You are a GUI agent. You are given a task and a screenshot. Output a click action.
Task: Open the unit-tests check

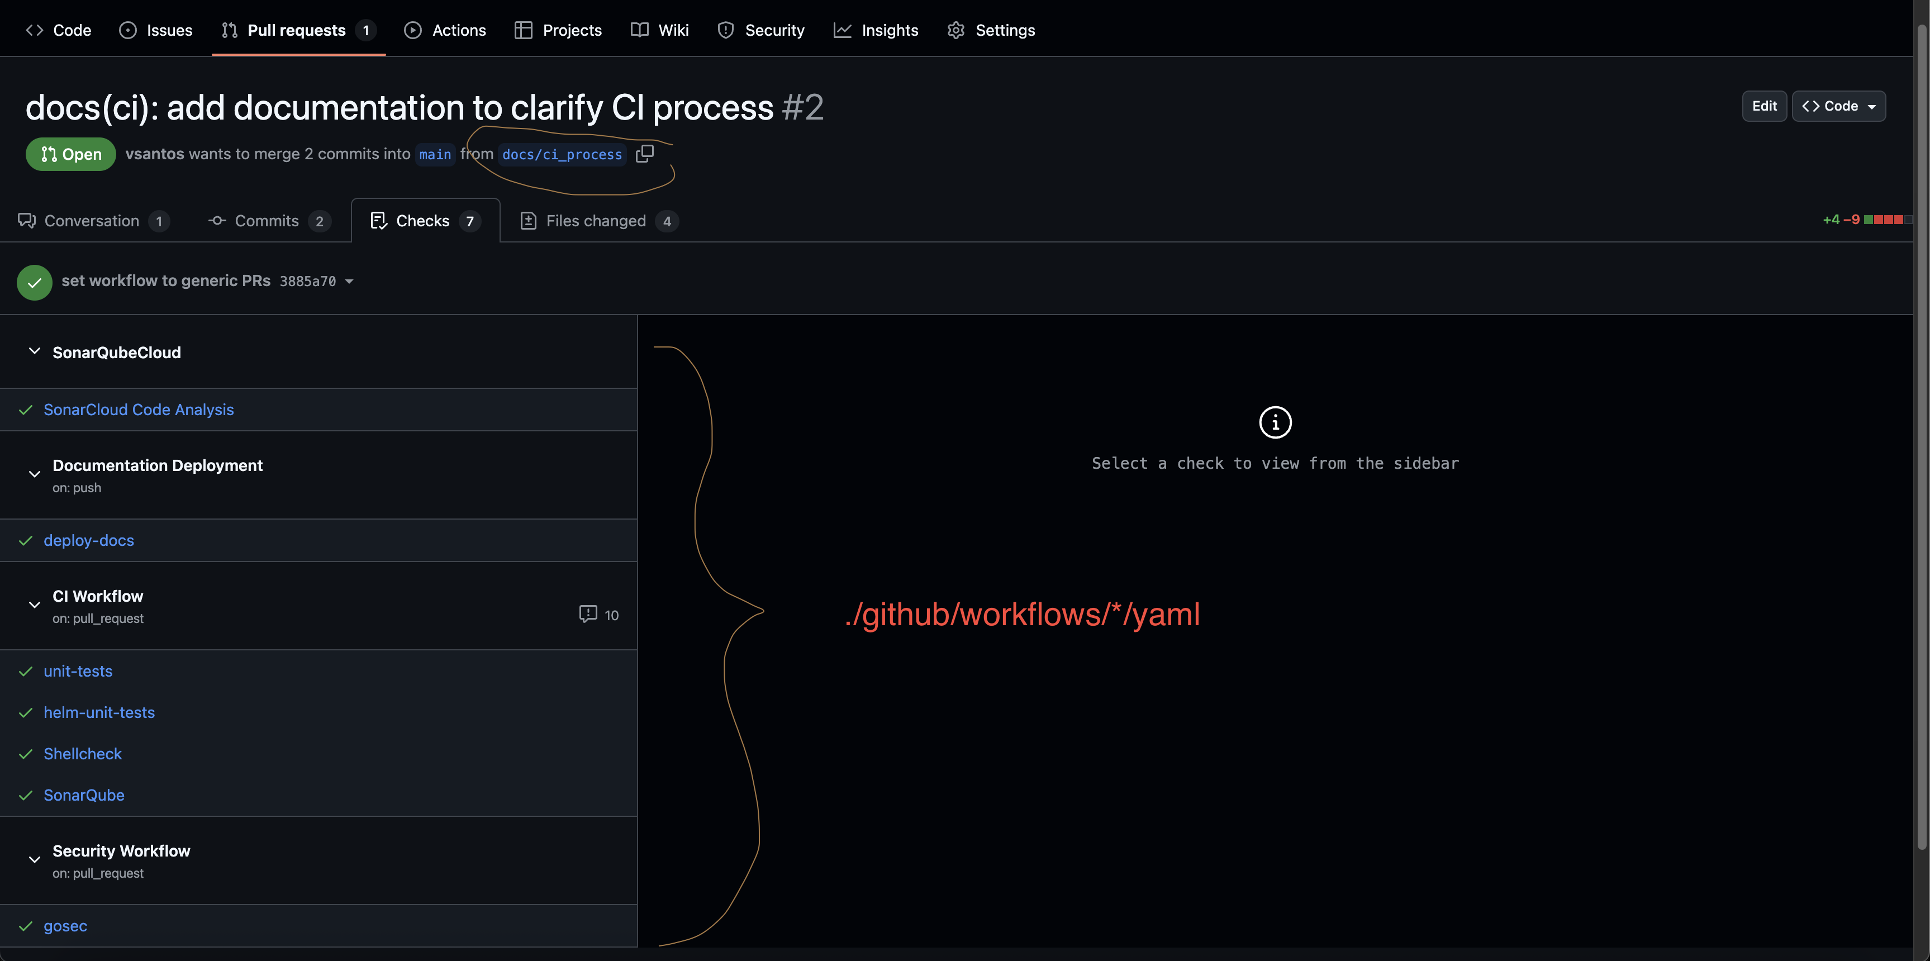tap(78, 671)
